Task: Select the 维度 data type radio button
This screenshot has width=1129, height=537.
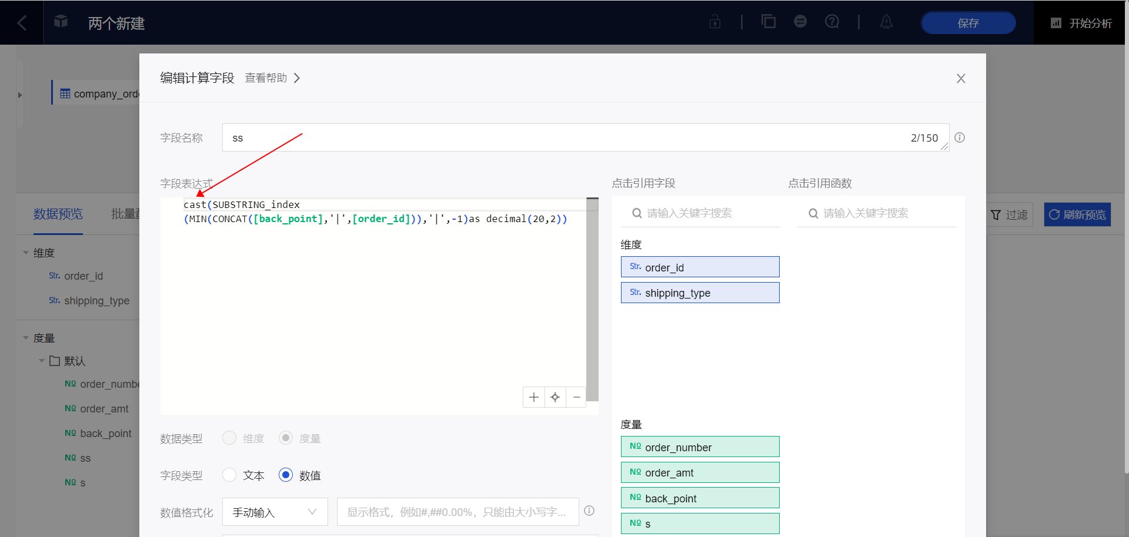Action: pos(229,438)
